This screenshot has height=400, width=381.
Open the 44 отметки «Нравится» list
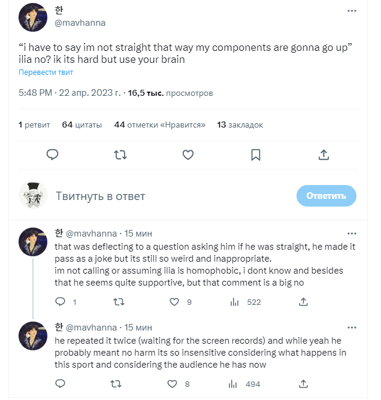(x=159, y=125)
